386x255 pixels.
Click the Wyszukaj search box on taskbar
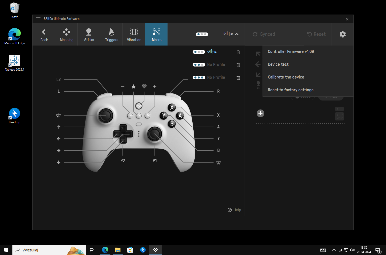[49, 250]
